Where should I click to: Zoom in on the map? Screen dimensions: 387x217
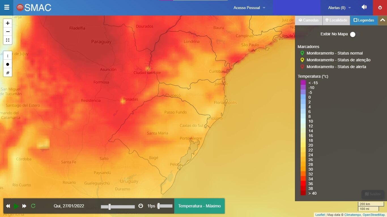pyautogui.click(x=8, y=23)
